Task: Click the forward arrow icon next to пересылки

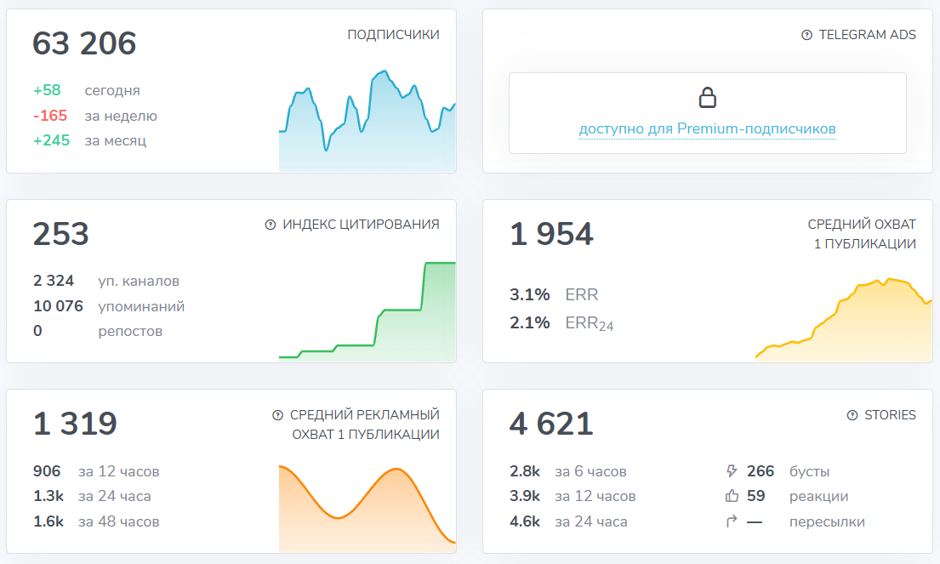Action: tap(730, 521)
